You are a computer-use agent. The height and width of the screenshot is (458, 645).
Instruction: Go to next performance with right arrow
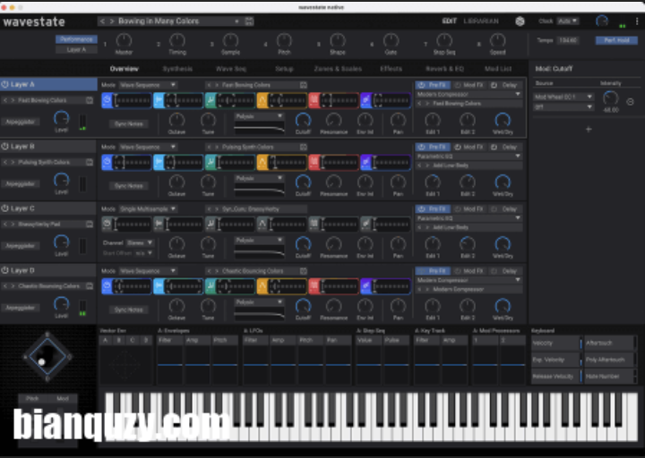tap(111, 21)
